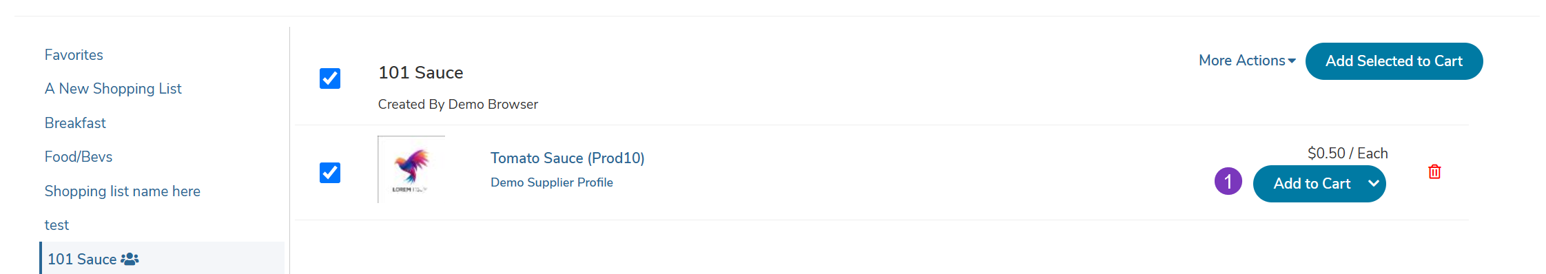Click the shared users icon beside 101 Sauce
Image resolution: width=1546 pixels, height=274 pixels.
(x=130, y=259)
